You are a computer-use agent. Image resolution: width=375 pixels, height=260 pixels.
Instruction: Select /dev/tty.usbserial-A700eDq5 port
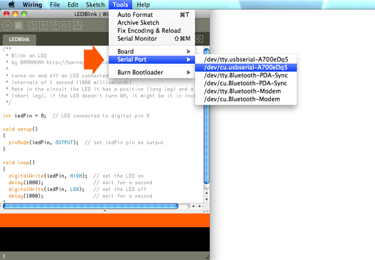click(x=246, y=60)
